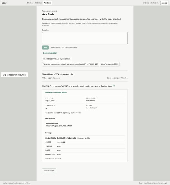The height and width of the screenshot is (185, 170).
Task: Click LOADED value '2026-08-22'
Action: click(x=61, y=142)
